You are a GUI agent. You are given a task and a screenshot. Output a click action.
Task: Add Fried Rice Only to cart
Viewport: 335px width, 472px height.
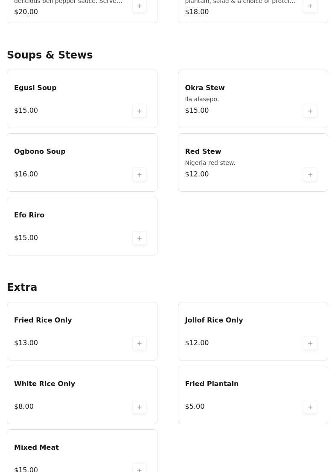tap(140, 343)
